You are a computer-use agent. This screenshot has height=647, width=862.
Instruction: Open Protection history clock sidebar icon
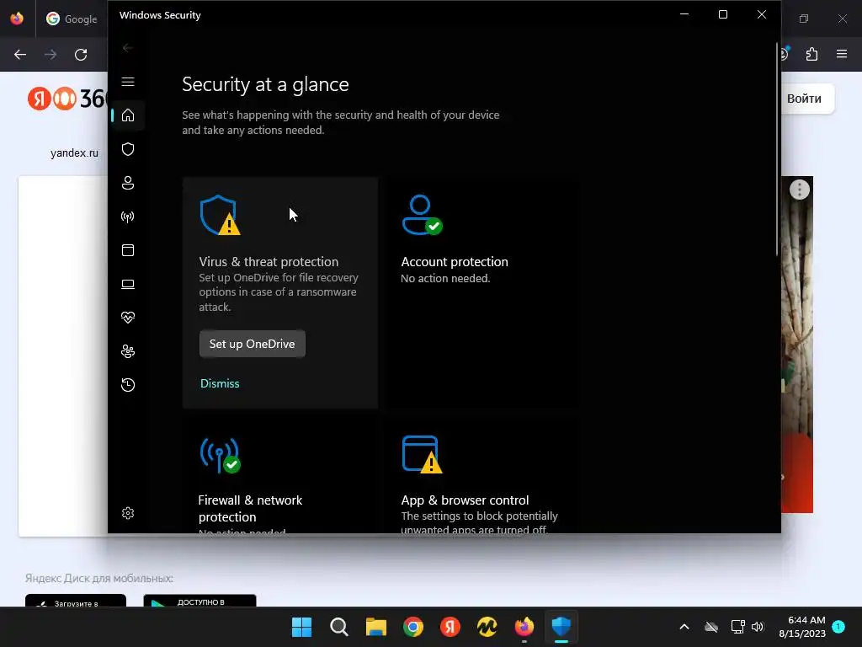tap(128, 384)
